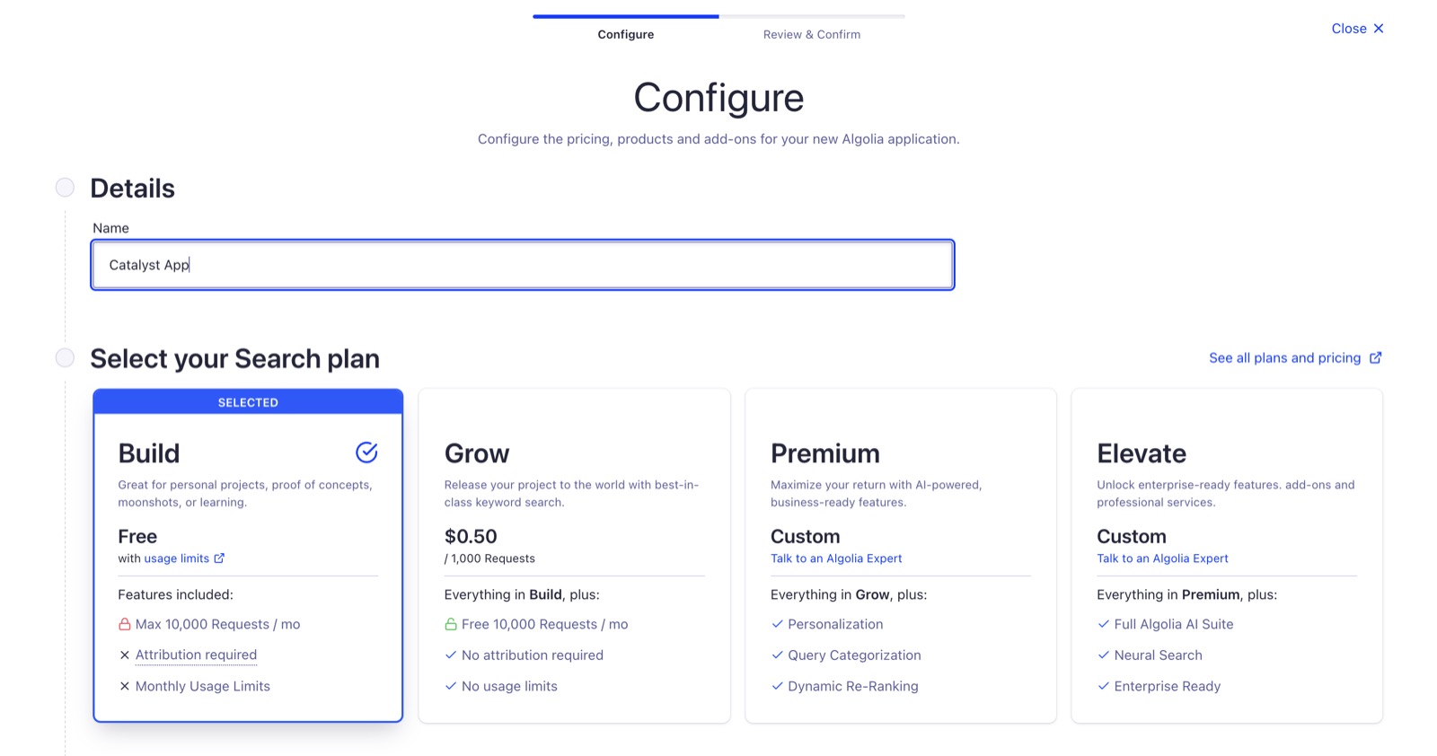Click the external link icon near See all plans

point(1376,357)
